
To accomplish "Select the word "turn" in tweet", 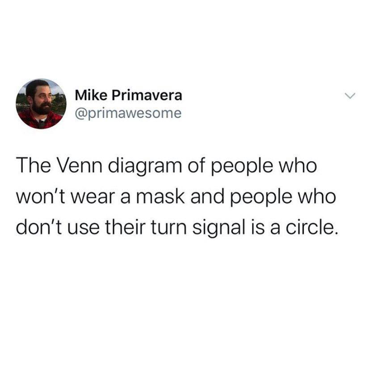I will (169, 229).
